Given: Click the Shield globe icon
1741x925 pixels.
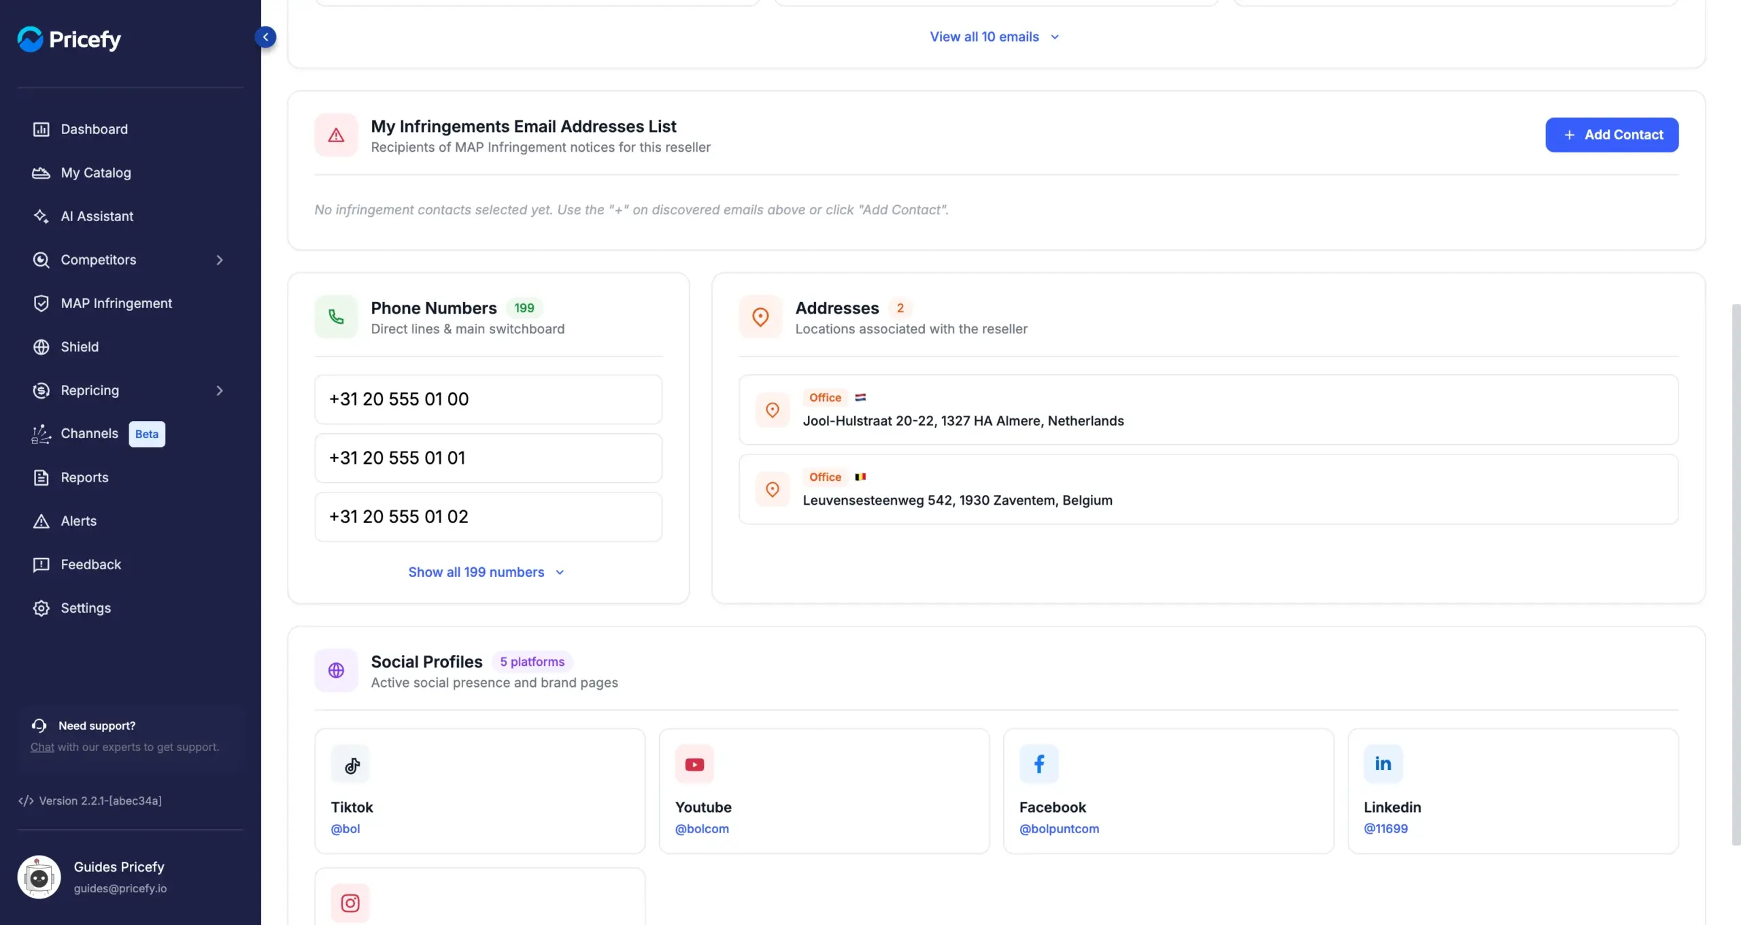Looking at the screenshot, I should click(x=41, y=347).
